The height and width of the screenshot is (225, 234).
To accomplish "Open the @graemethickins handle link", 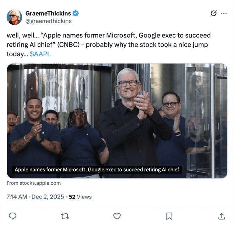I will [x=49, y=21].
